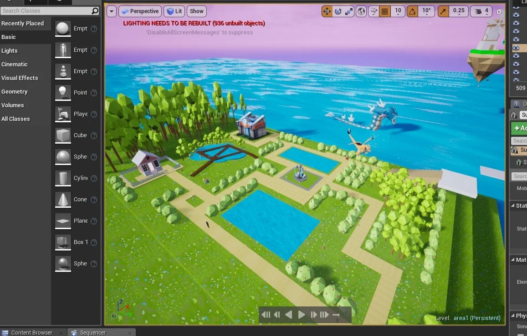Step one frame forward in playback bar
This screenshot has height=336, width=527.
point(313,315)
